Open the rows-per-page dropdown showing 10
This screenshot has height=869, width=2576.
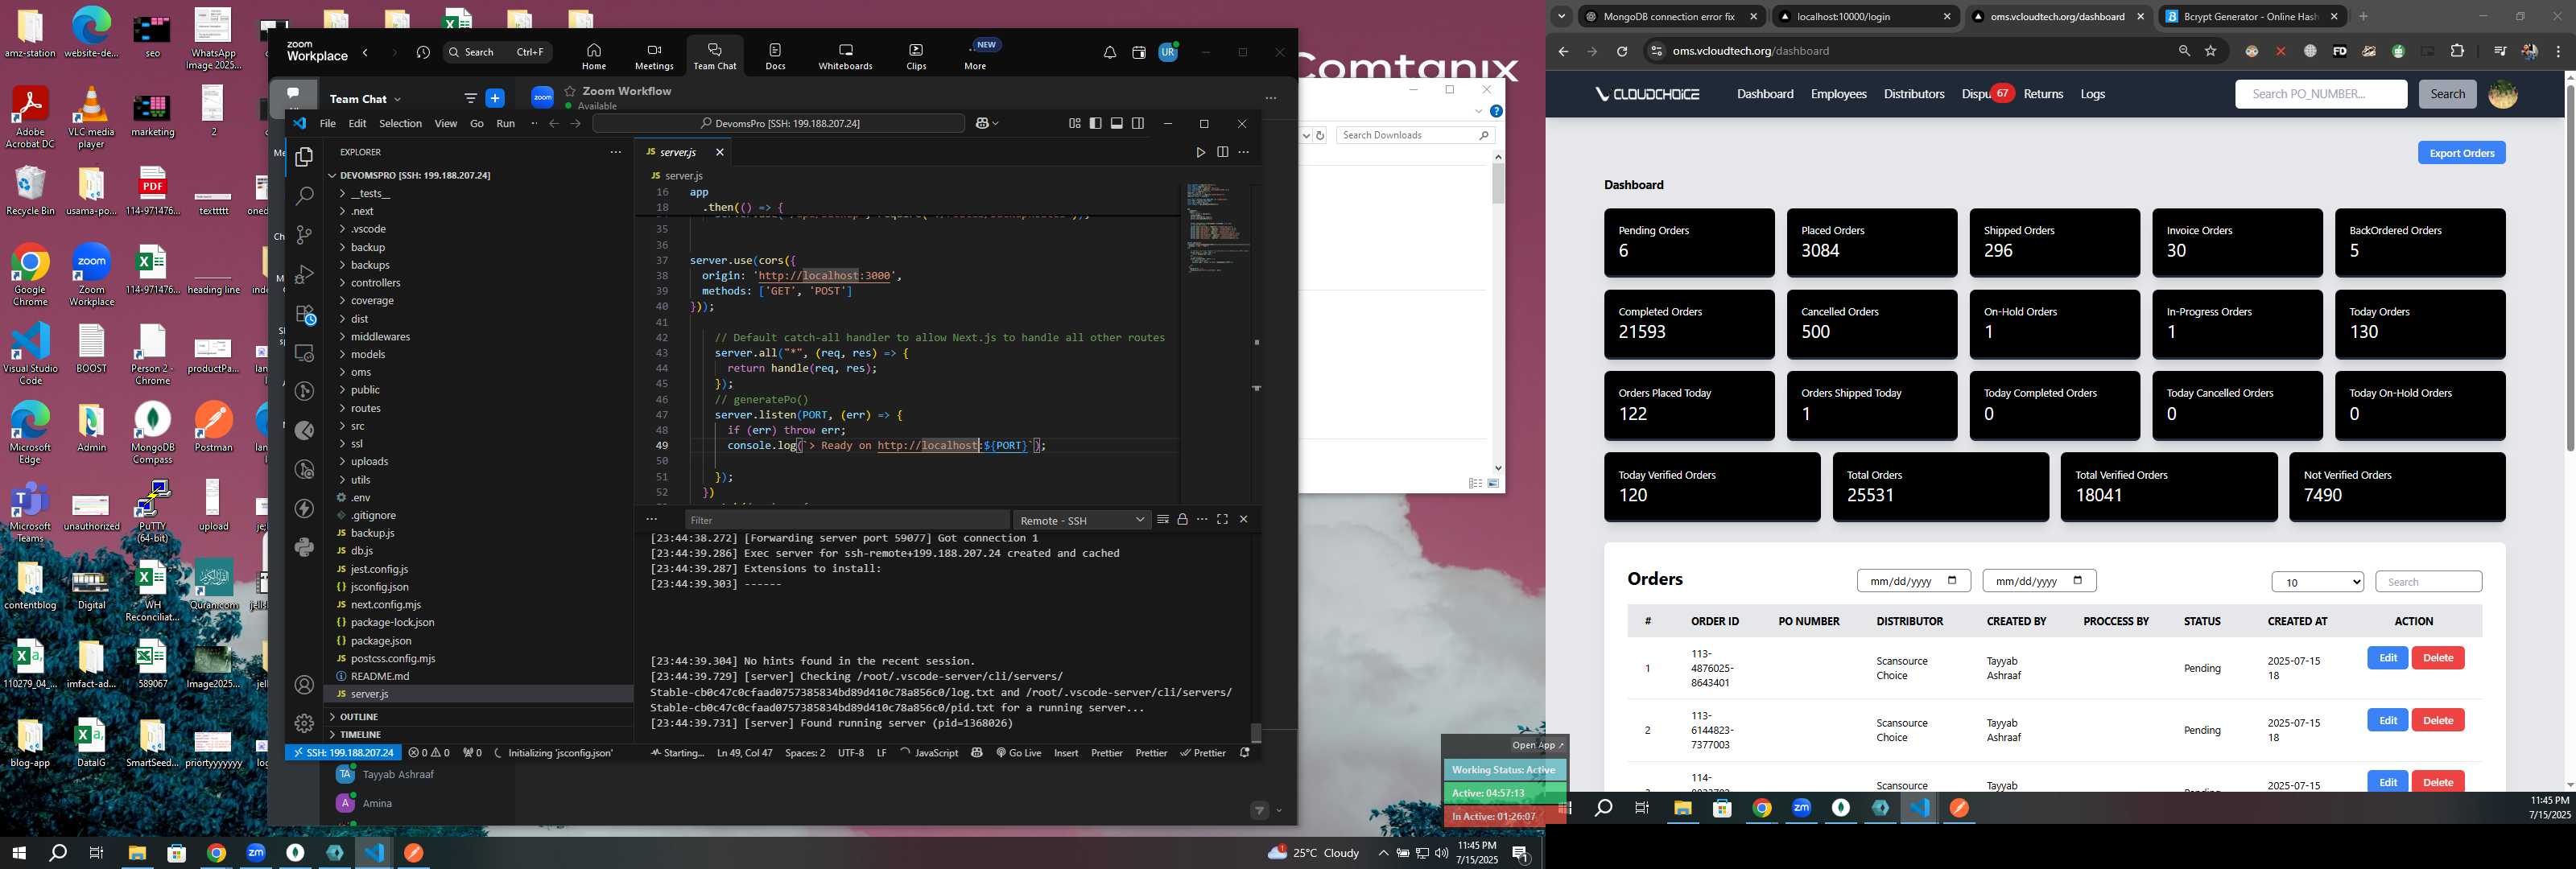click(x=2317, y=582)
